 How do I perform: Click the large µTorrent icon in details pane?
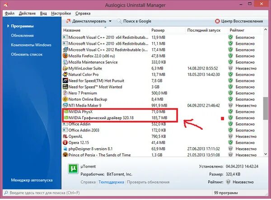[x=73, y=168]
